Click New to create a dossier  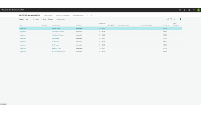(43, 19)
